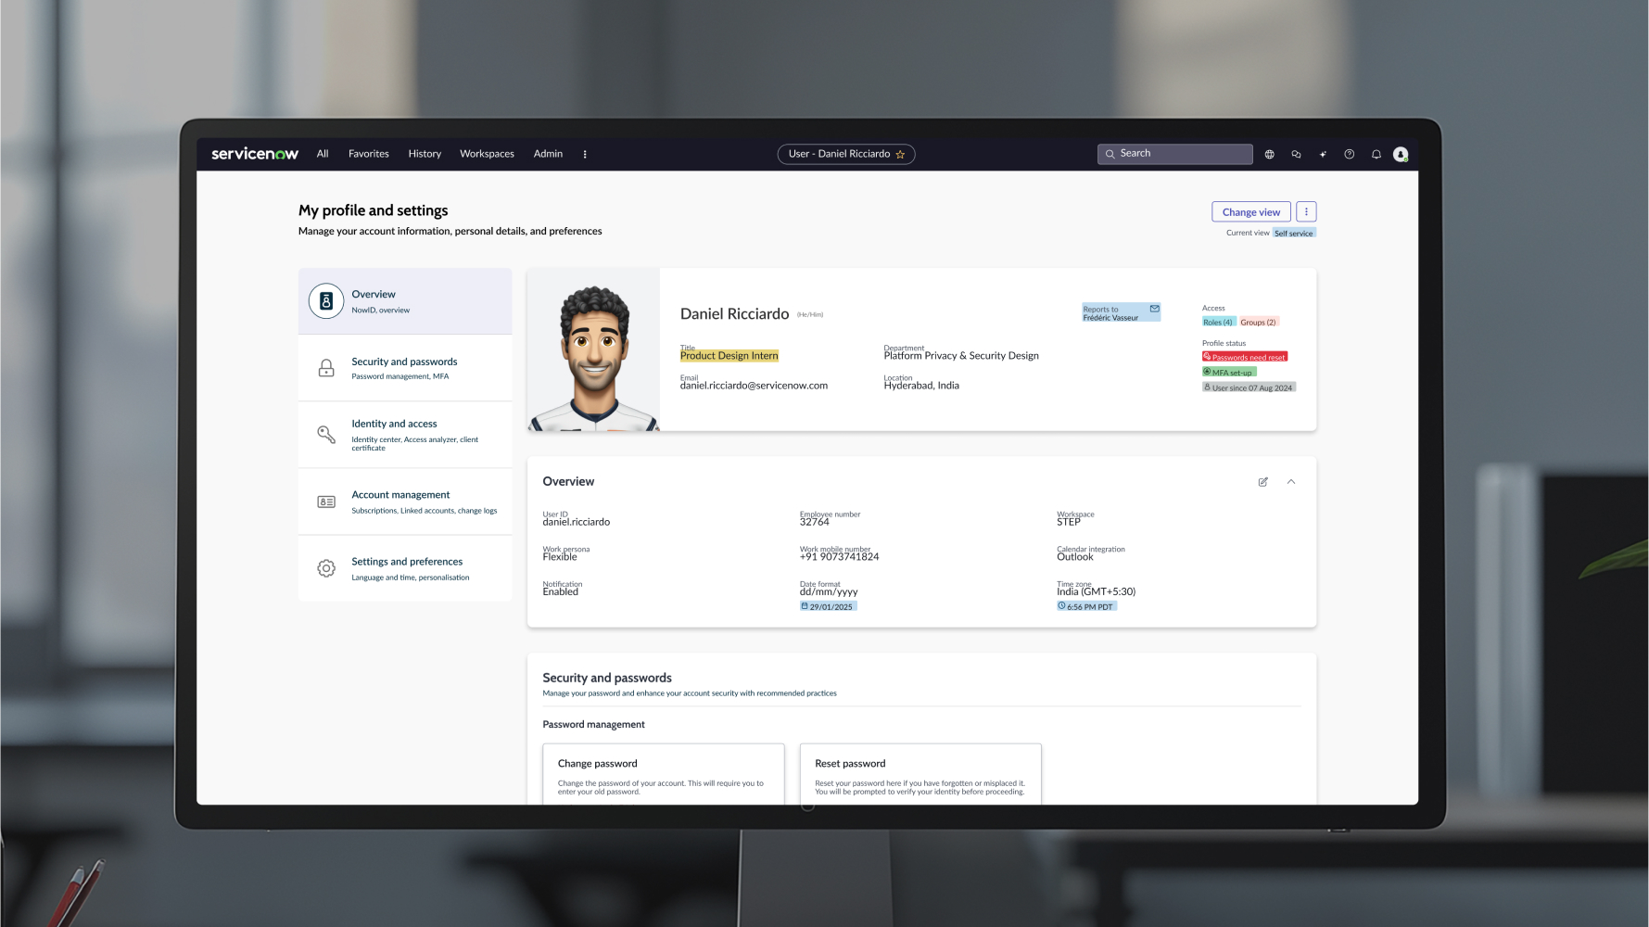Click the Flexible work persona value
The image size is (1649, 927).
click(560, 557)
